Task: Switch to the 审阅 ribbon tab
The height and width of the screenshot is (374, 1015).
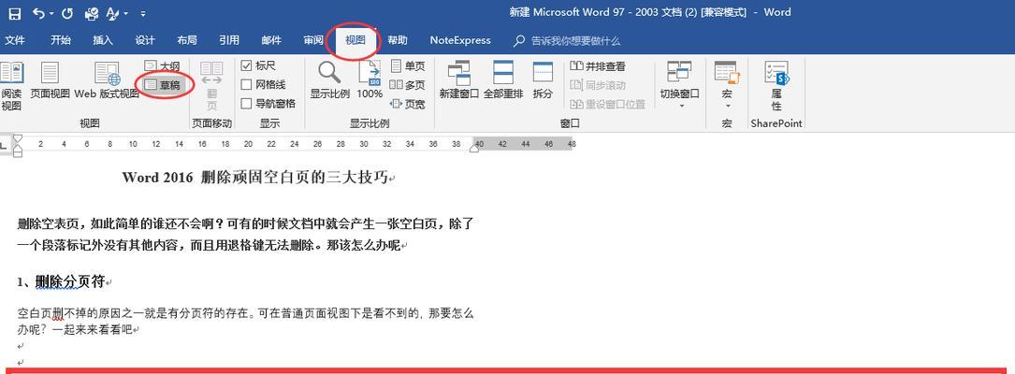Action: pyautogui.click(x=313, y=40)
